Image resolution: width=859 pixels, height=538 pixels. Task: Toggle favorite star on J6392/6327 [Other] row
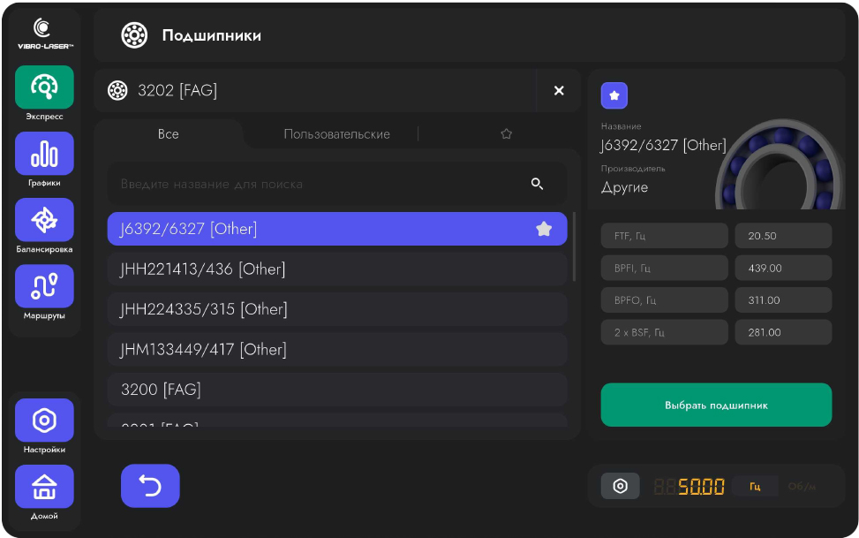544,229
